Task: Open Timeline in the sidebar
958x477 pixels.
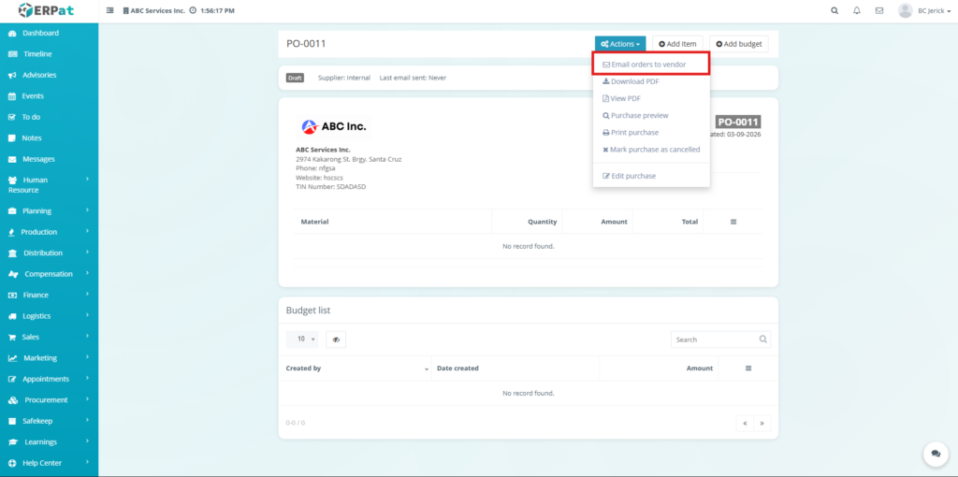Action: (36, 54)
